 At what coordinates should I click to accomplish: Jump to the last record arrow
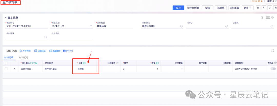275,8
